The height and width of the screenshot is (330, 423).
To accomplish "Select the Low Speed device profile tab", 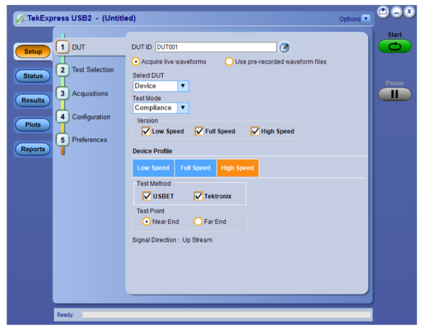I will tap(153, 168).
